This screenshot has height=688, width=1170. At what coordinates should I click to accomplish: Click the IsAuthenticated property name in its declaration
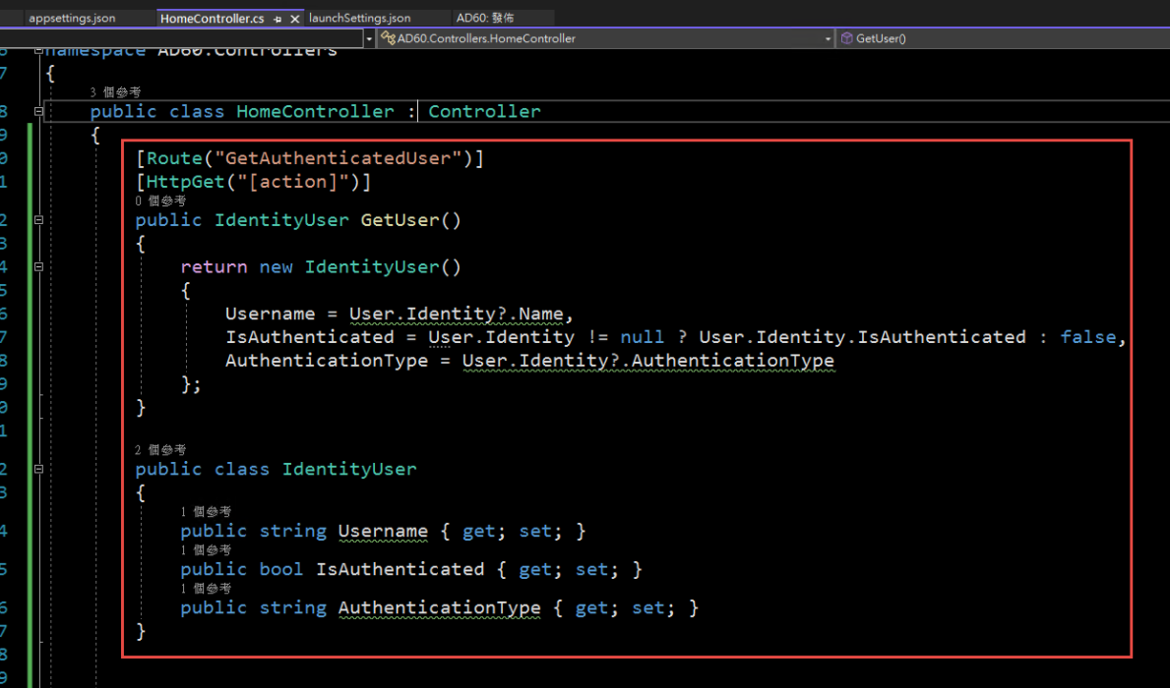click(400, 569)
